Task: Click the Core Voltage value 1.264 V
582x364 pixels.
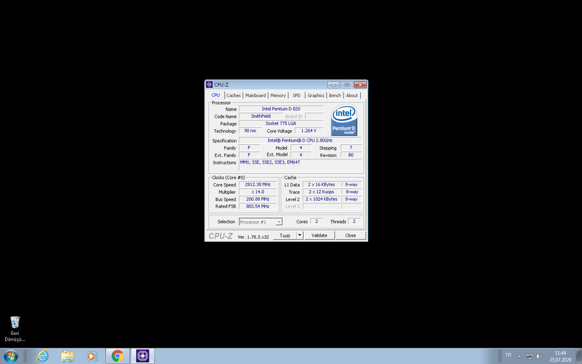Action: (309, 131)
